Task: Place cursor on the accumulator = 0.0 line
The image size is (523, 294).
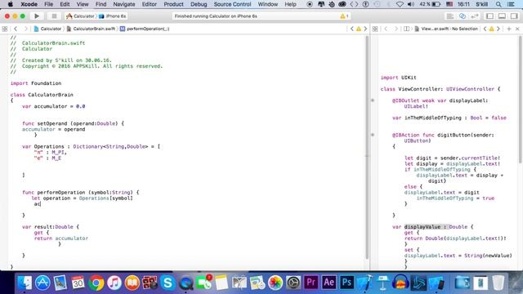Action: (53, 106)
